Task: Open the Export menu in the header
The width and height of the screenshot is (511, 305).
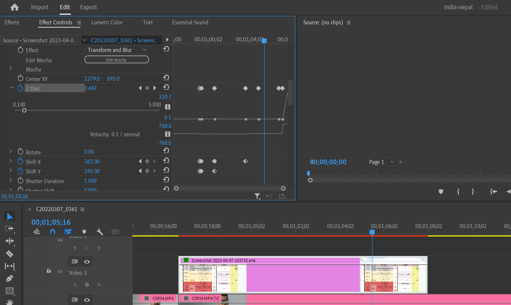Action: (88, 7)
